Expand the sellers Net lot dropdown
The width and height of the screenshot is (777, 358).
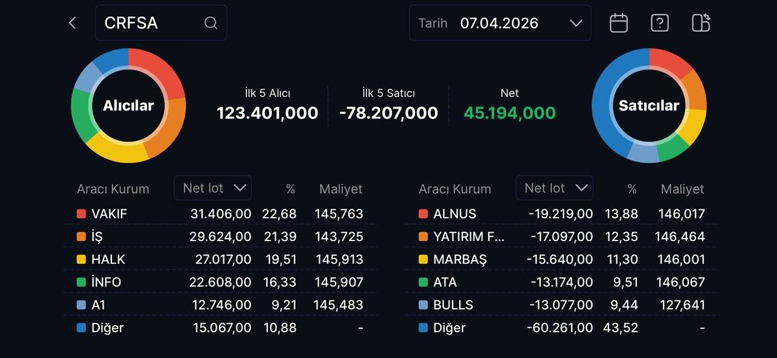pos(554,188)
